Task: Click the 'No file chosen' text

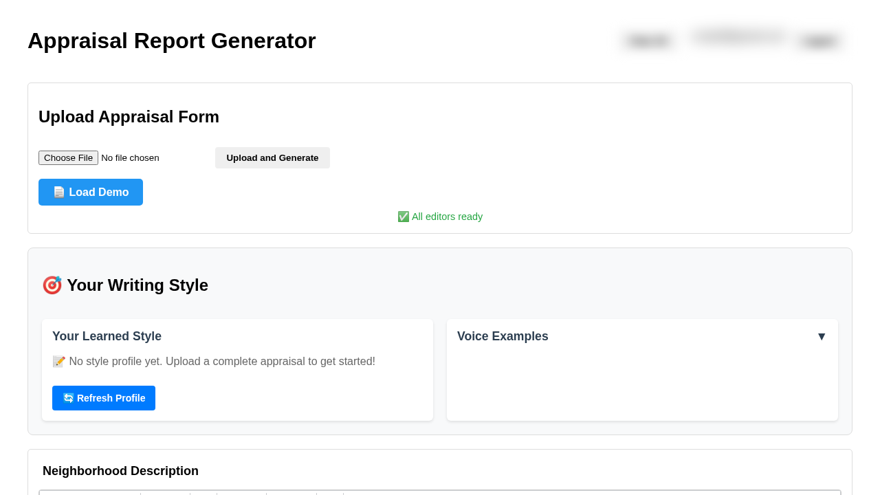Action: tap(130, 157)
